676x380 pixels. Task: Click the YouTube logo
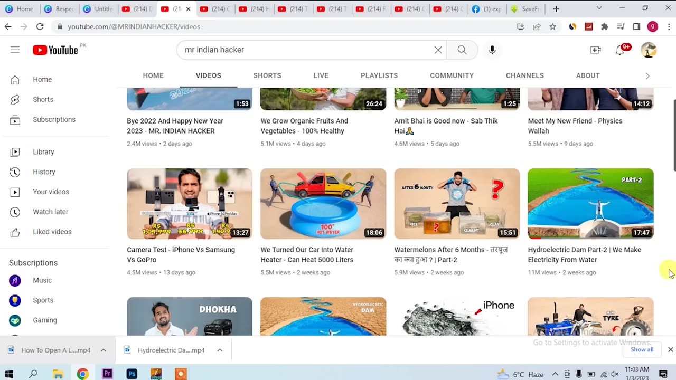[55, 50]
